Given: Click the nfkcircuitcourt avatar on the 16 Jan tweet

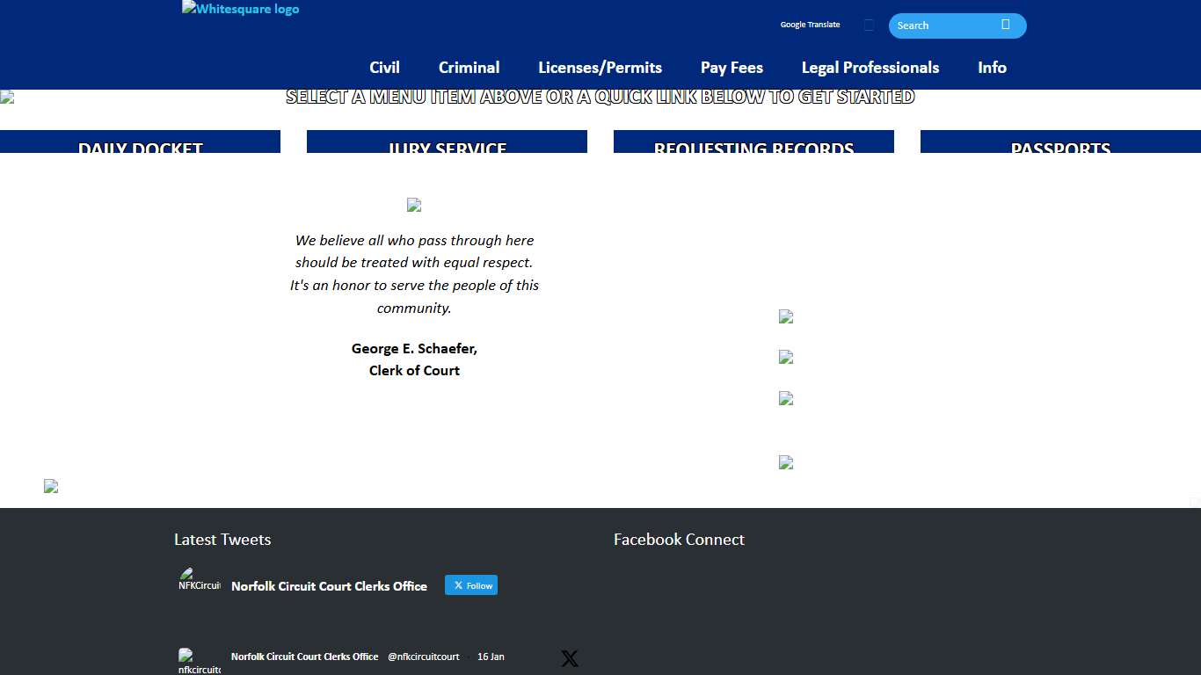Looking at the screenshot, I should [x=200, y=661].
